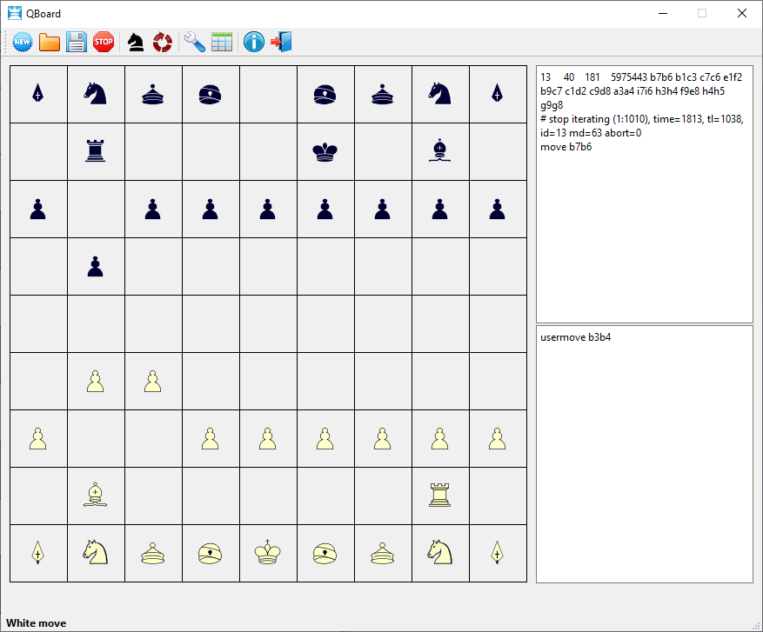Save the game with floppy disk icon
The height and width of the screenshot is (632, 763).
77,42
